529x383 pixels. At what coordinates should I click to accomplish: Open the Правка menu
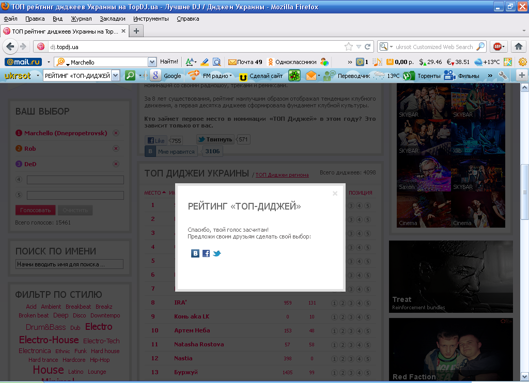35,19
